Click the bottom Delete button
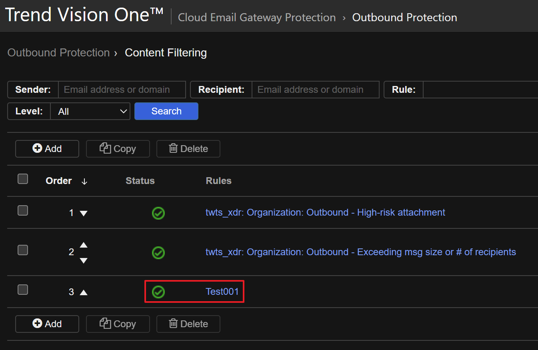Screen dimensions: 538x350 [x=188, y=324]
